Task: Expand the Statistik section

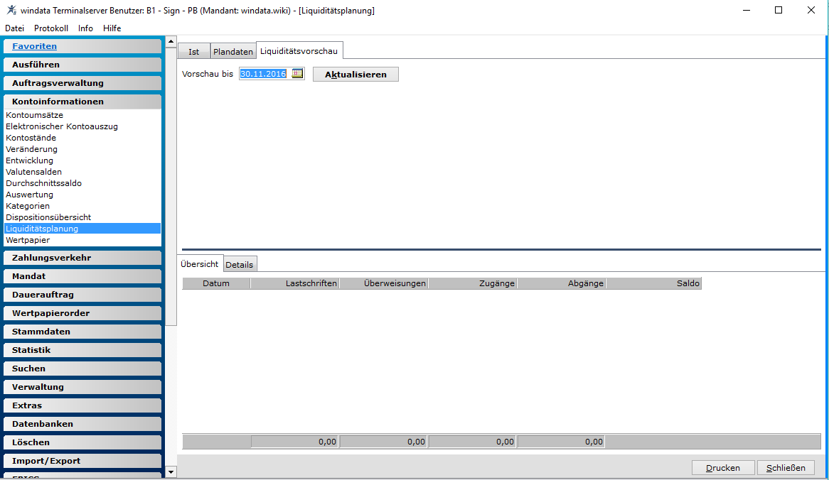Action: click(x=82, y=350)
